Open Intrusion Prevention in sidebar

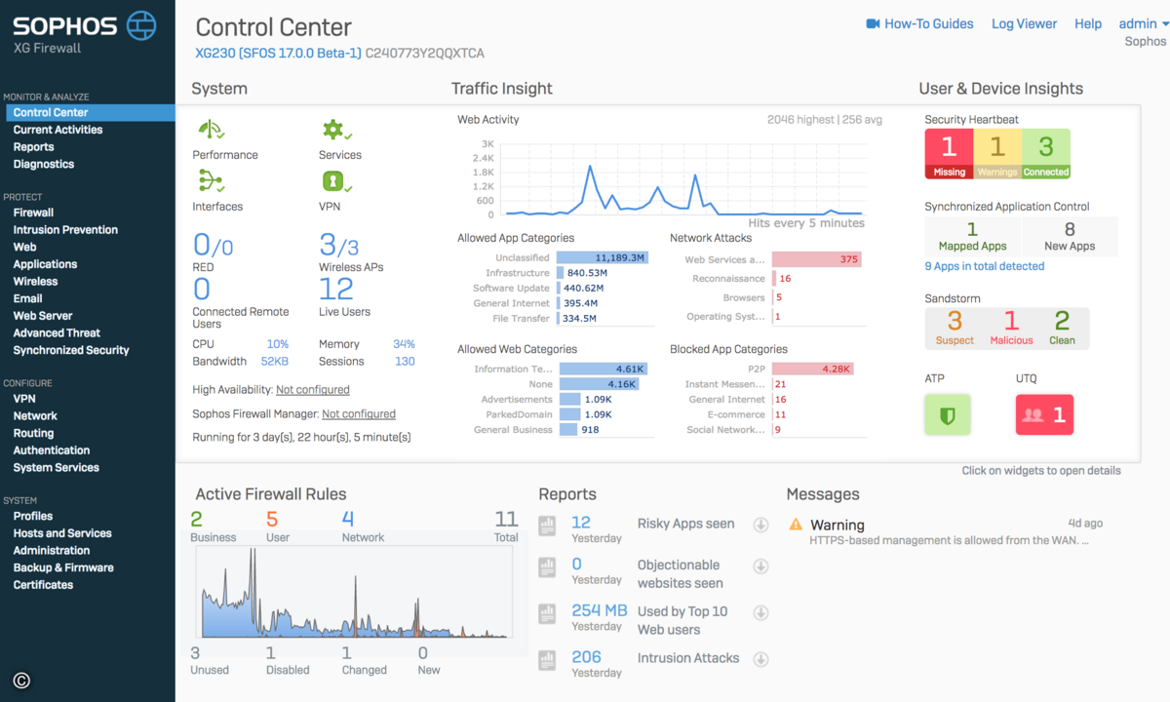pyautogui.click(x=65, y=230)
